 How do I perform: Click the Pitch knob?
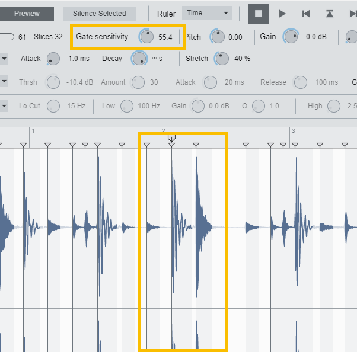click(x=217, y=37)
